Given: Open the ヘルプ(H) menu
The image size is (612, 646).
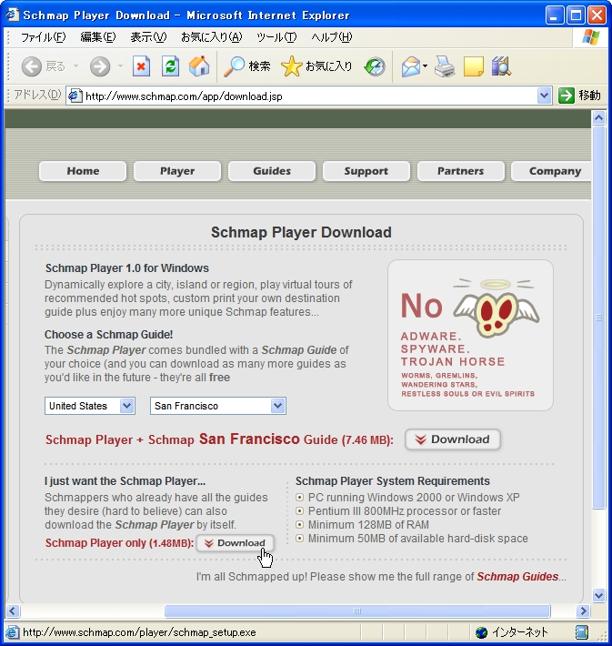Looking at the screenshot, I should click(332, 37).
